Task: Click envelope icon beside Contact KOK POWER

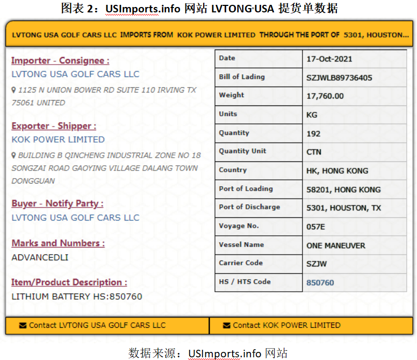Action: 227,326
